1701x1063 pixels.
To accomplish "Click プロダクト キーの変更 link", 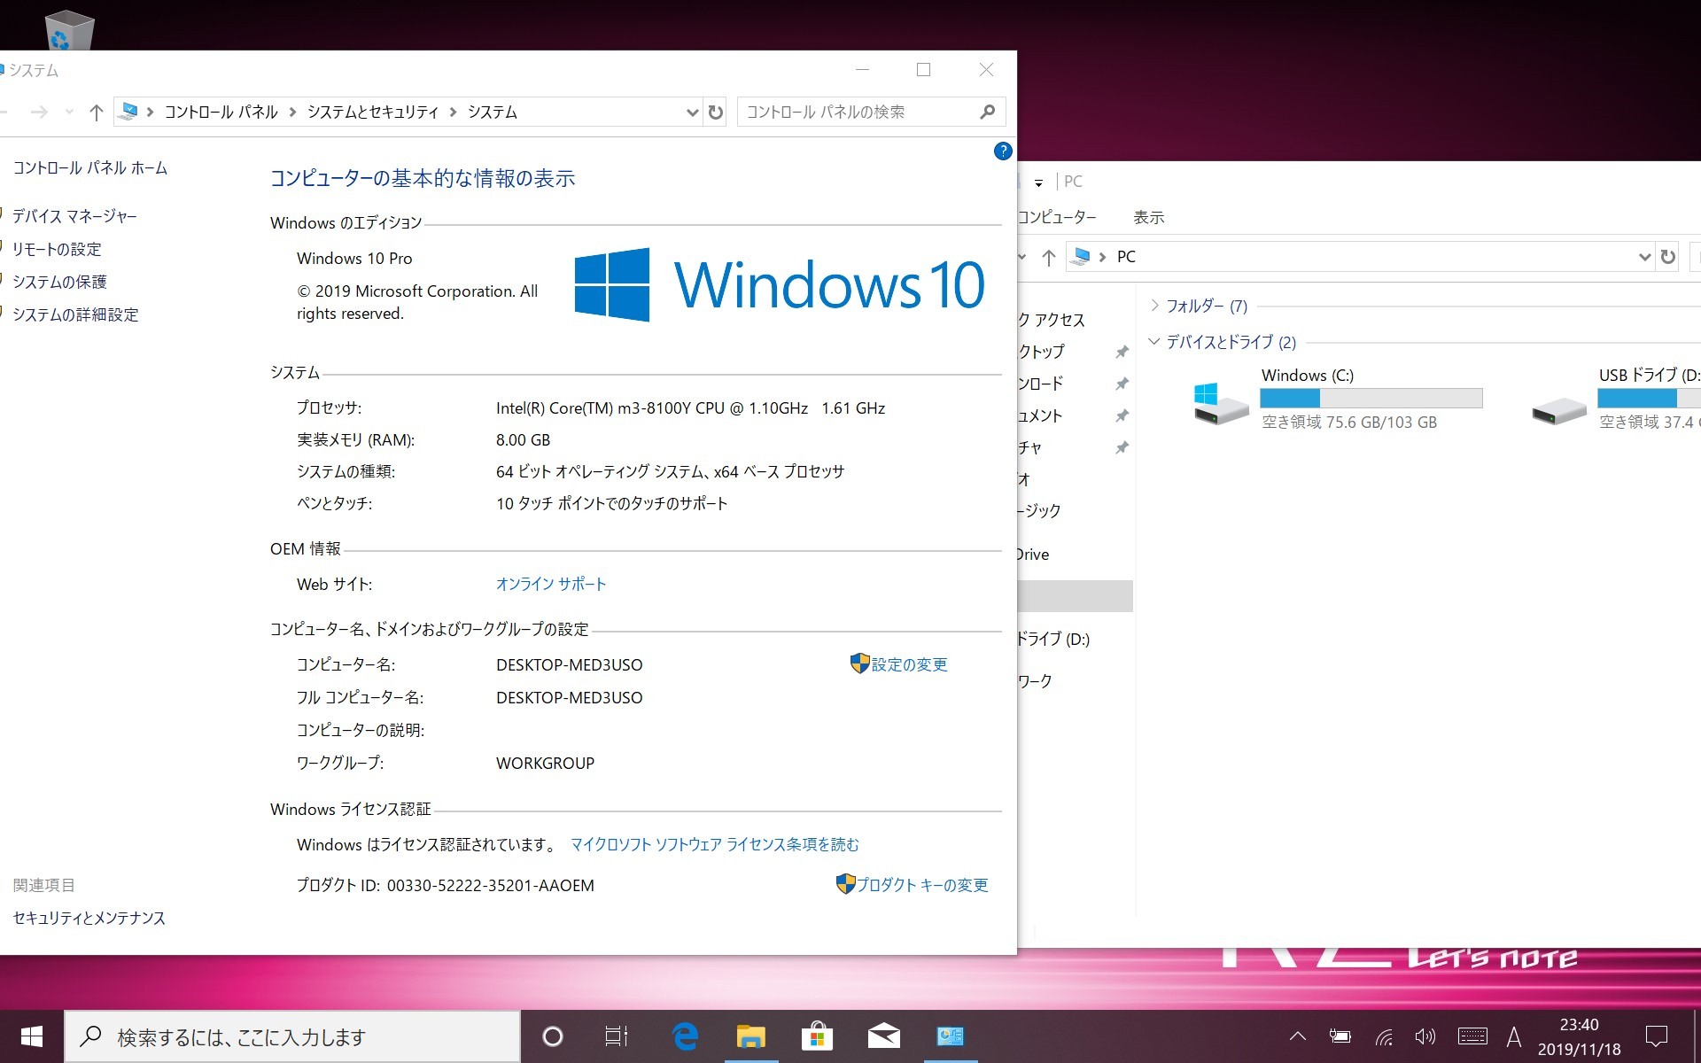I will tap(921, 885).
